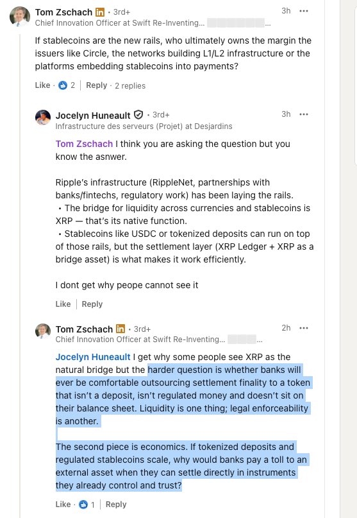This screenshot has height=518, width=357.
Task: Like Tom Zschach's reply about XRP
Action: (x=63, y=505)
